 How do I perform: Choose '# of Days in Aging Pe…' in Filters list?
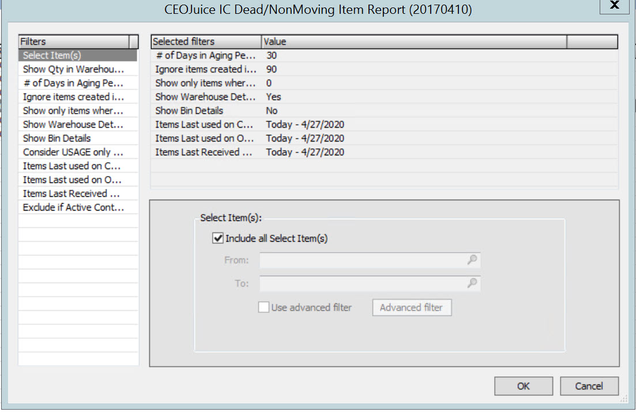point(78,83)
